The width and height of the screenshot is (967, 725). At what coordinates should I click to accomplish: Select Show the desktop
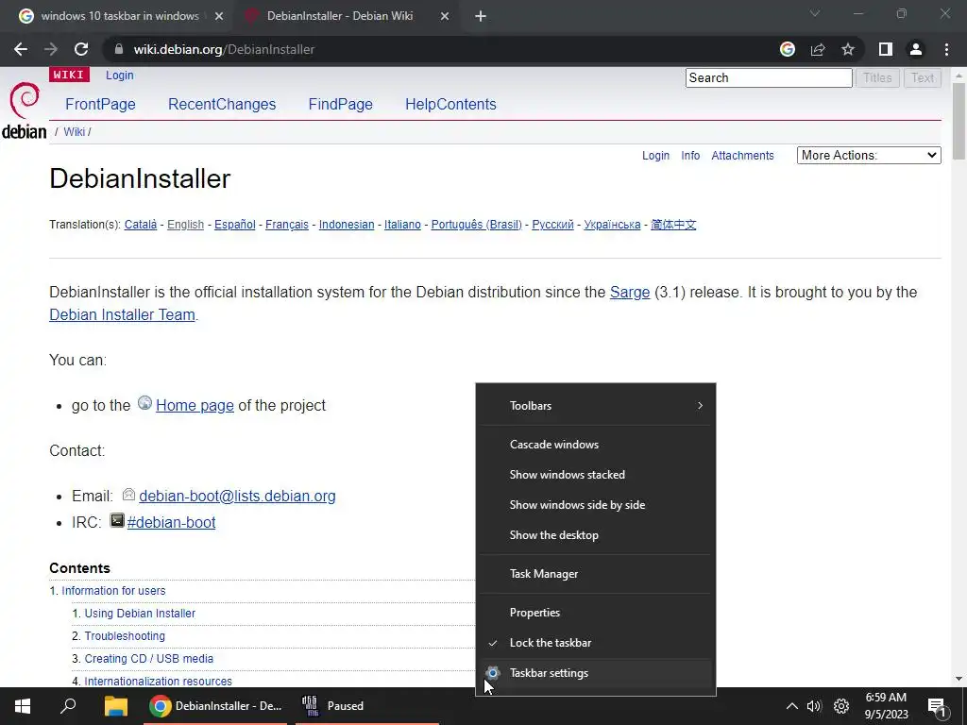597,535
